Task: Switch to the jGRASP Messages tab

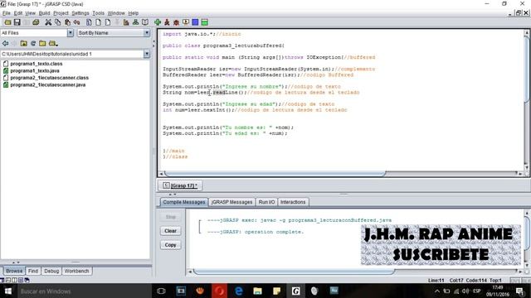Action: [232, 202]
